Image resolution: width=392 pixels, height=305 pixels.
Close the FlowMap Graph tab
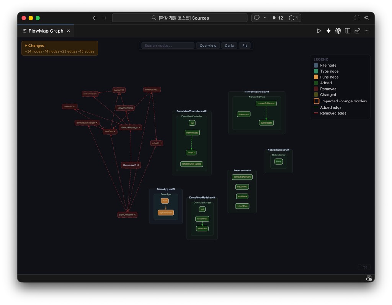click(68, 31)
